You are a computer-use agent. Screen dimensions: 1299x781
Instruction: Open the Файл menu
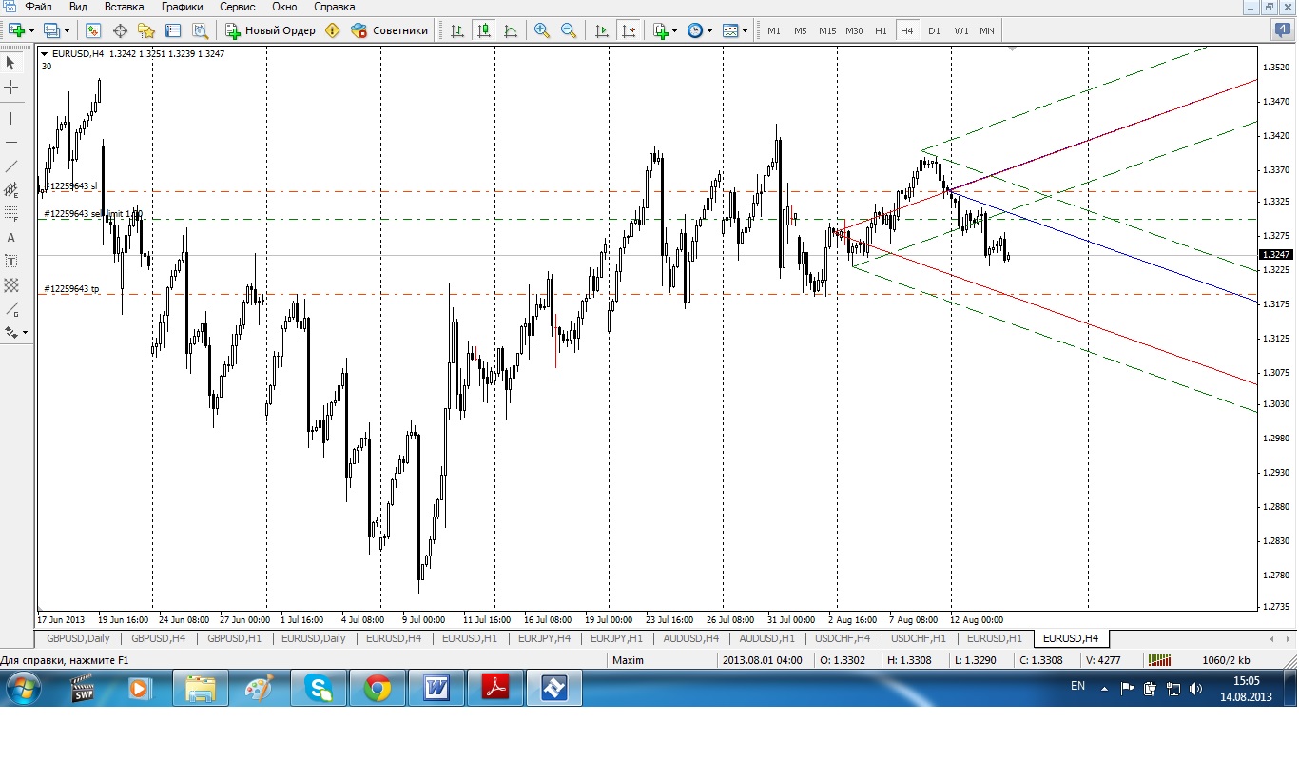coord(38,7)
